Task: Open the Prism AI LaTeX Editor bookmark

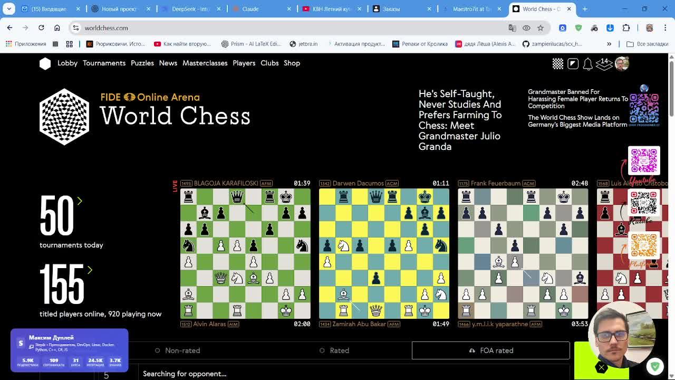Action: (x=252, y=44)
